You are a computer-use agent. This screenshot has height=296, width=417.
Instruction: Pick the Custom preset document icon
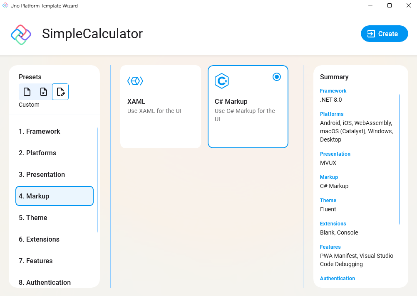pyautogui.click(x=60, y=92)
